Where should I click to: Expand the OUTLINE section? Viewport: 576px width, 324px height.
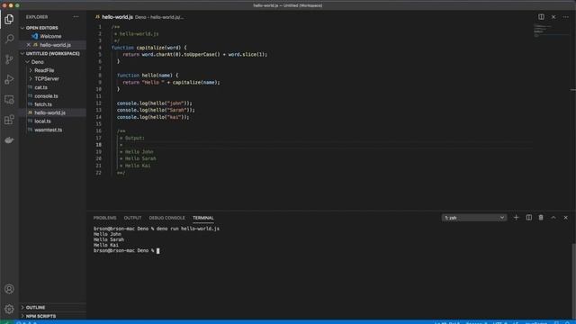[x=22, y=307]
